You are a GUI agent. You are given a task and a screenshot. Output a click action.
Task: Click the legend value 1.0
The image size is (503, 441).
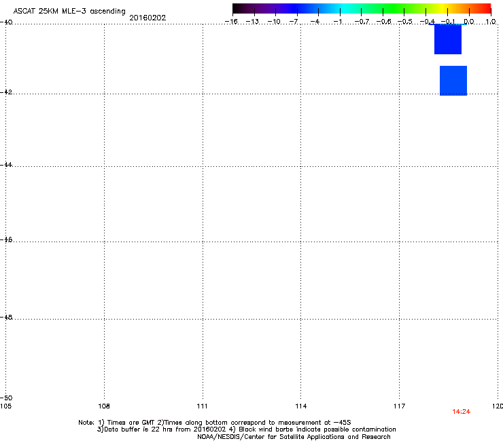click(x=491, y=22)
